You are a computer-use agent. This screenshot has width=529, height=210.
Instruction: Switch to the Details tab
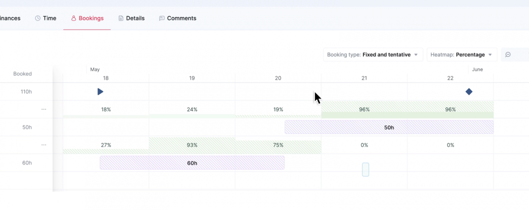[132, 18]
